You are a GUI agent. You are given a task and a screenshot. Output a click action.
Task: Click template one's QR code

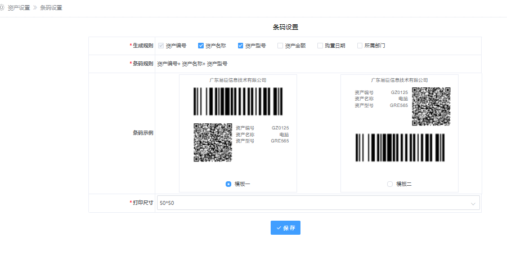point(213,142)
